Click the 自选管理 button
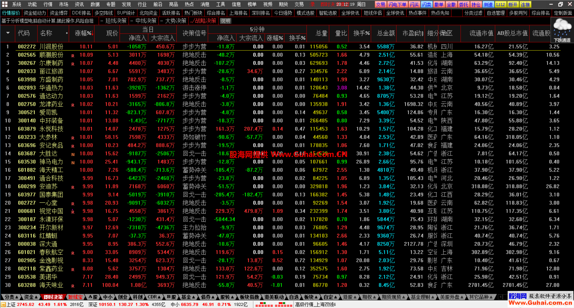Screen dimensions: 574x308 click(496, 13)
